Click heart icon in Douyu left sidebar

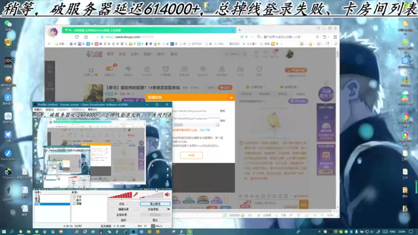(x=50, y=67)
